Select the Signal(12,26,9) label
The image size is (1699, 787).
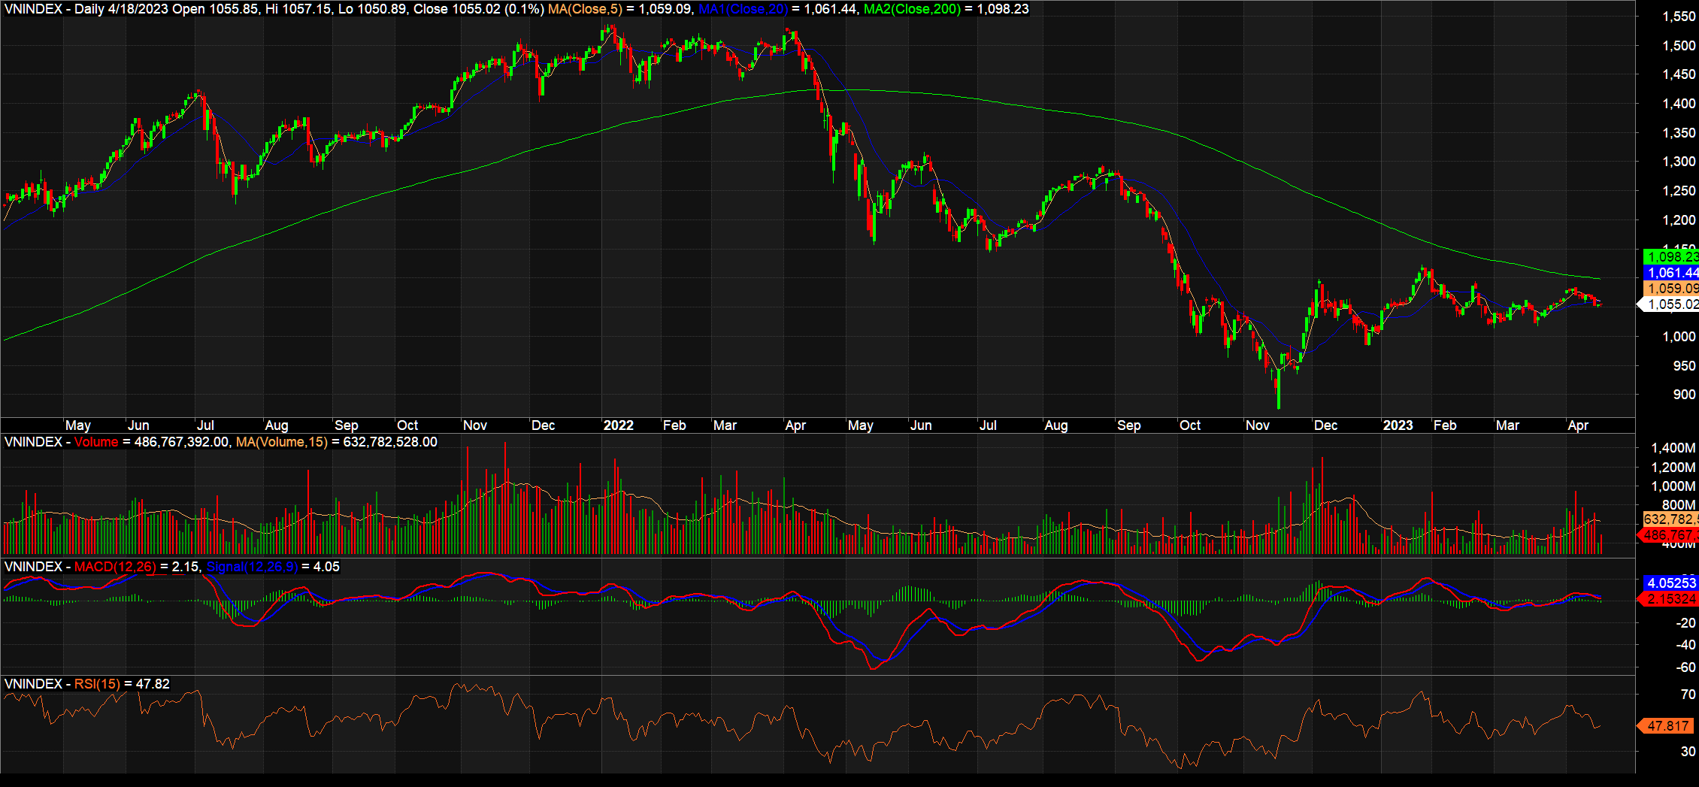click(x=253, y=568)
